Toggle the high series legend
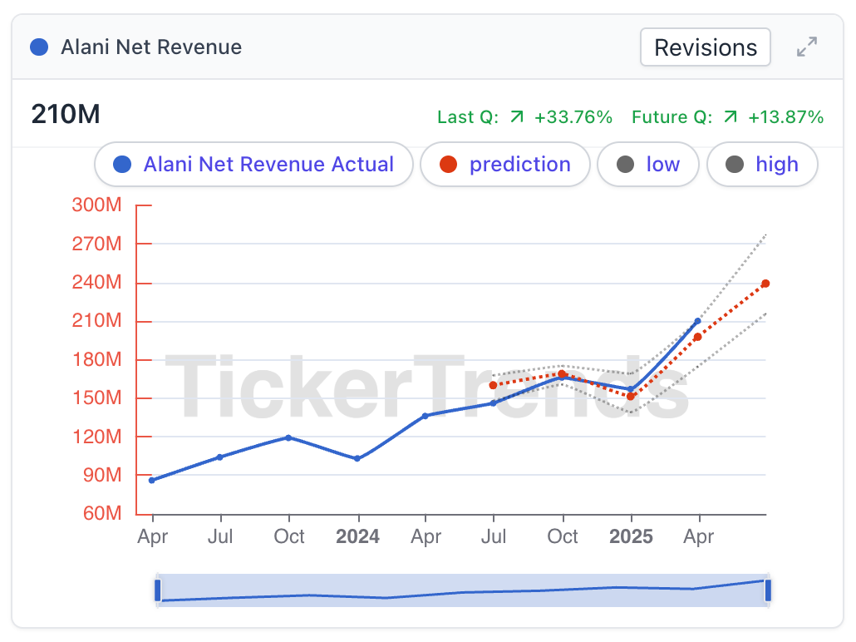This screenshot has height=642, width=856. (x=762, y=164)
